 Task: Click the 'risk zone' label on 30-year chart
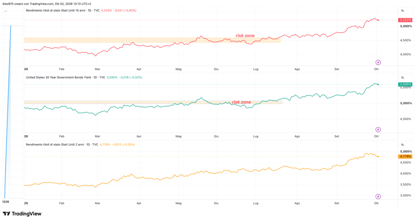coord(241,102)
